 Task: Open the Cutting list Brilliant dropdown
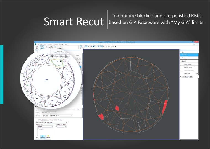tap(45, 127)
